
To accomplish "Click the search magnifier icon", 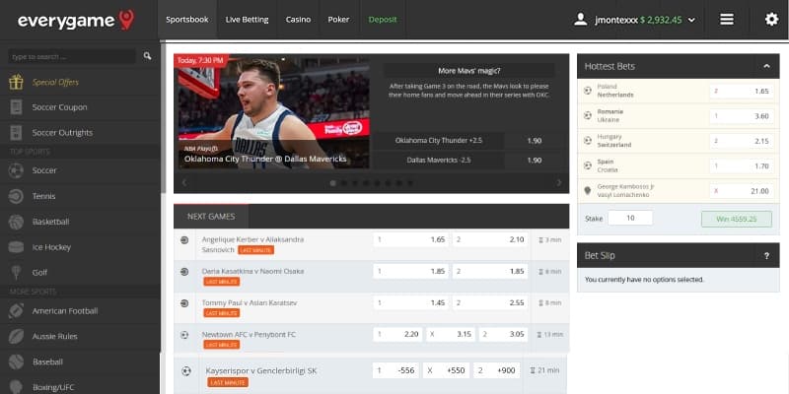I will click(x=147, y=57).
